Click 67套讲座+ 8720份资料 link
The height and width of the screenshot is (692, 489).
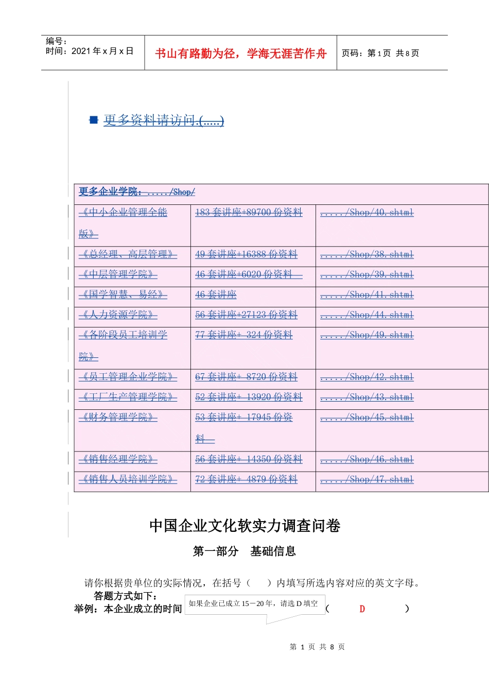coord(246,377)
